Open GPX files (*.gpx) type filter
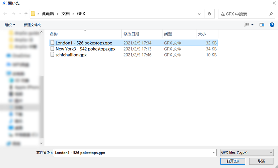 pyautogui.click(x=246, y=153)
